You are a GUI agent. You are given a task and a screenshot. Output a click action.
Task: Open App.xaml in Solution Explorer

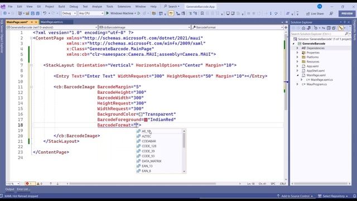click(312, 66)
